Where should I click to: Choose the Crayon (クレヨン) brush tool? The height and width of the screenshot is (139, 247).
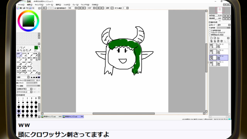click(30, 72)
